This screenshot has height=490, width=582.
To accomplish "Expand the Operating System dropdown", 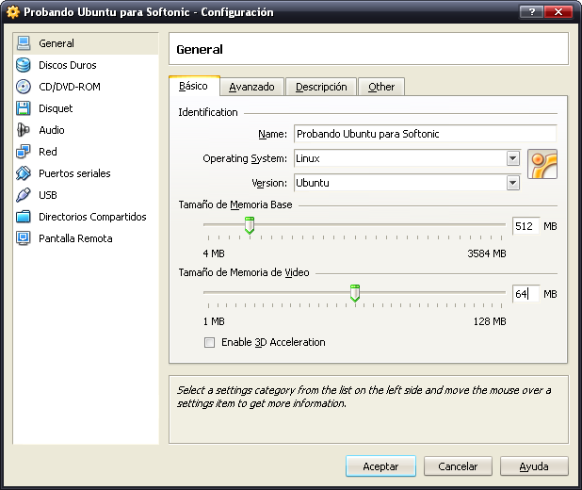I will (x=512, y=158).
